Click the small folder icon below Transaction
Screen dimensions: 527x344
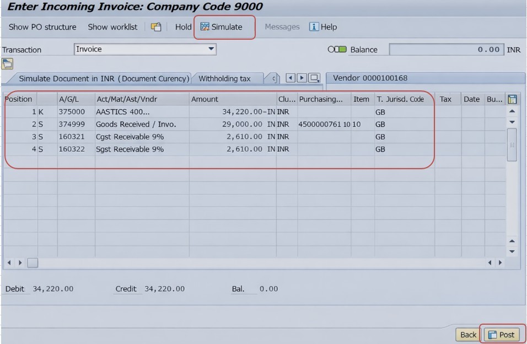(7, 64)
